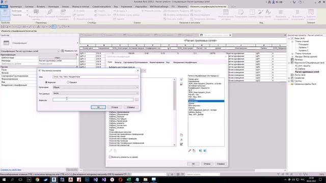Select Классификация нагрузок in available fields
Screen dimensions: 326x183
tap(120, 132)
